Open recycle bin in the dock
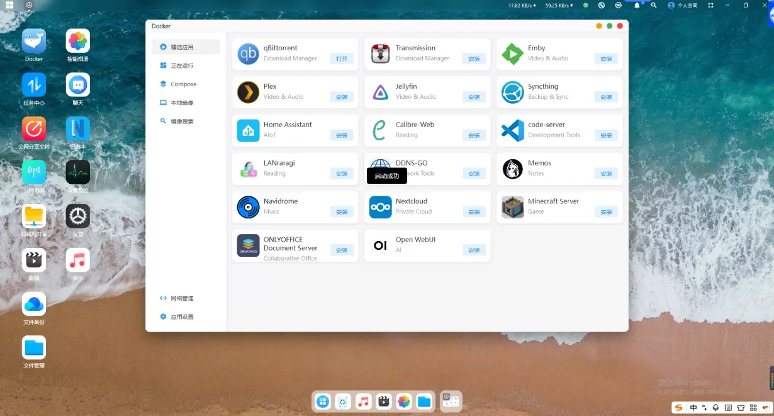This screenshot has width=774, height=416. click(343, 402)
